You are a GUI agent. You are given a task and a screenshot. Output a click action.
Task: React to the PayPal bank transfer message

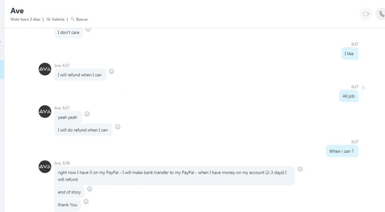tap(300, 169)
